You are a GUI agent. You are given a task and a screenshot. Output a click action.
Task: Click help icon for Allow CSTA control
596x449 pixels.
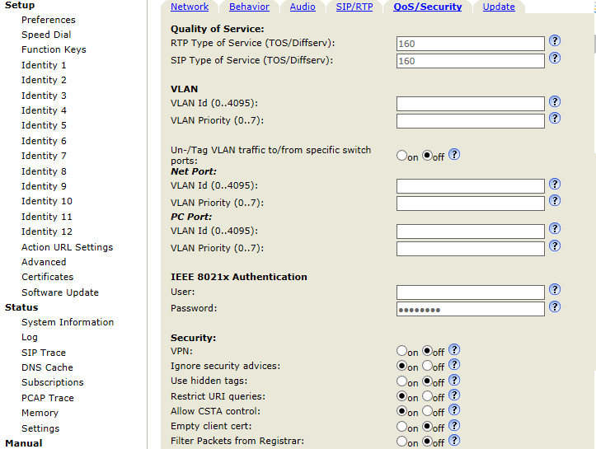point(454,410)
